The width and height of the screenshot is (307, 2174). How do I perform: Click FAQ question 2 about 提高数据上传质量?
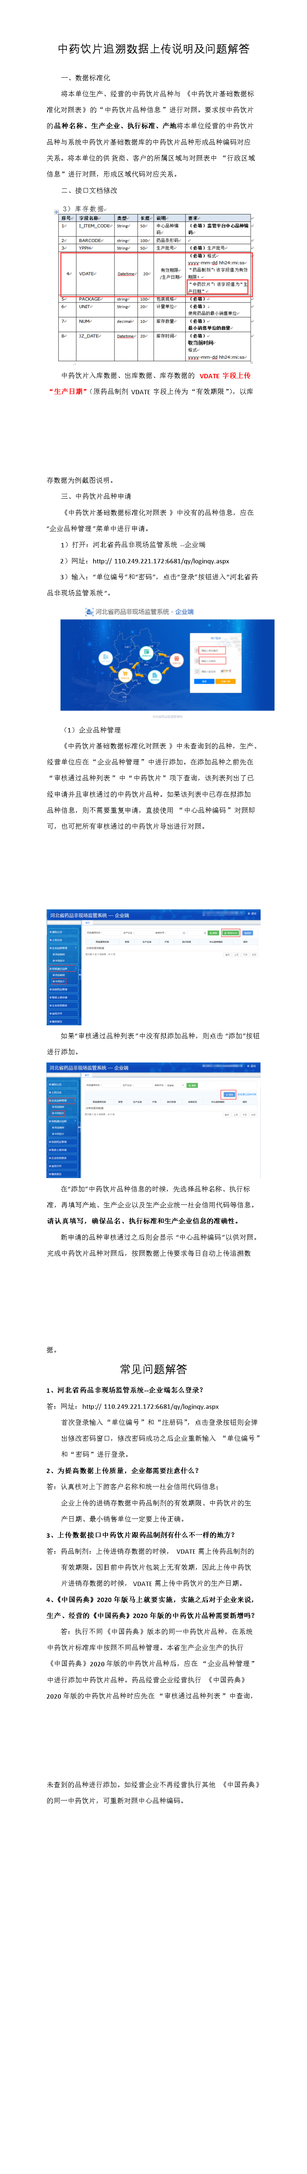[x=123, y=1470]
